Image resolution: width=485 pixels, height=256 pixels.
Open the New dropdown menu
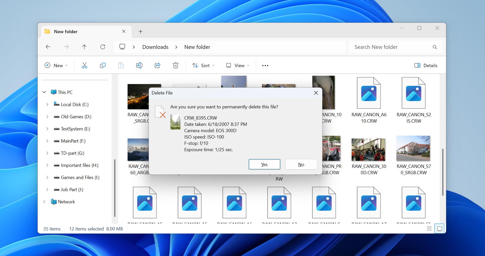(x=56, y=65)
